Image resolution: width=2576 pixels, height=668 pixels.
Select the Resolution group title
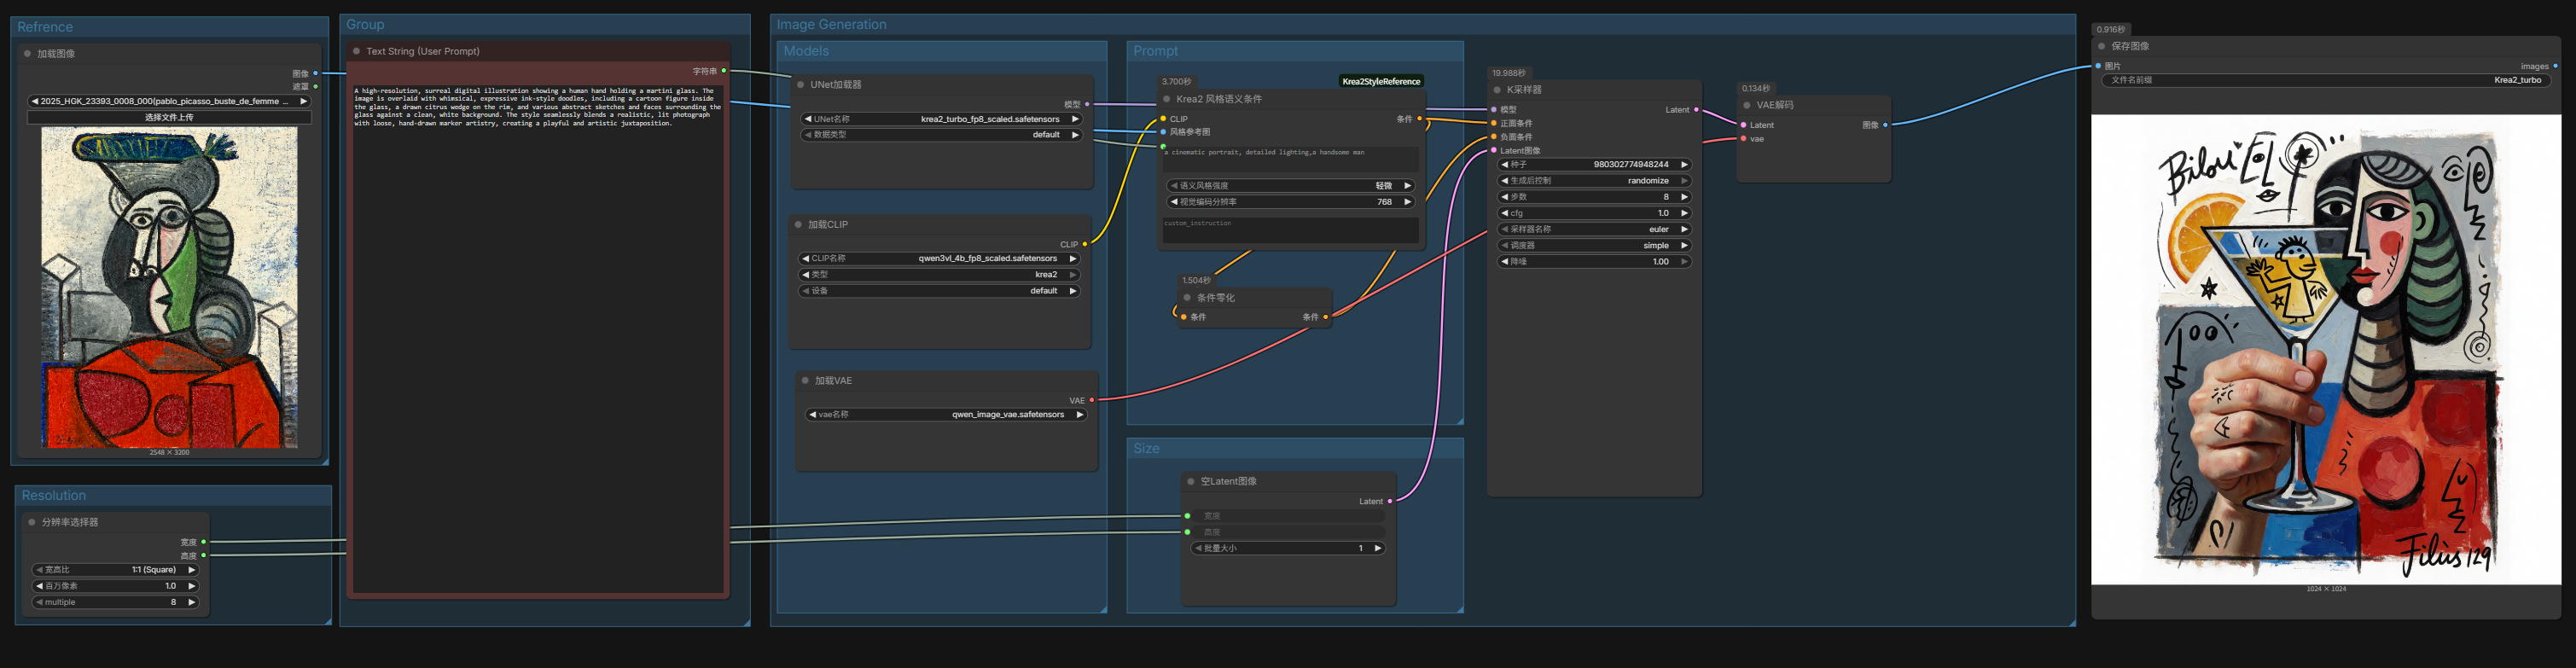(54, 496)
